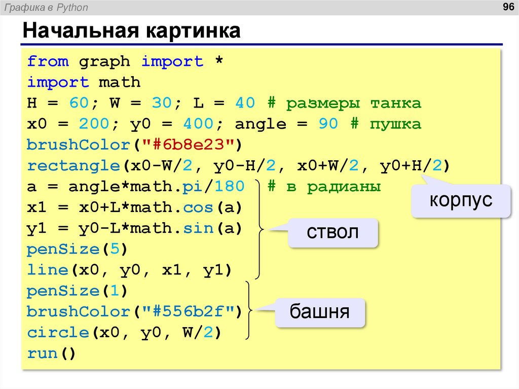Click the value 30 after "W ="
Screen dimensions: 519x389
162,103
